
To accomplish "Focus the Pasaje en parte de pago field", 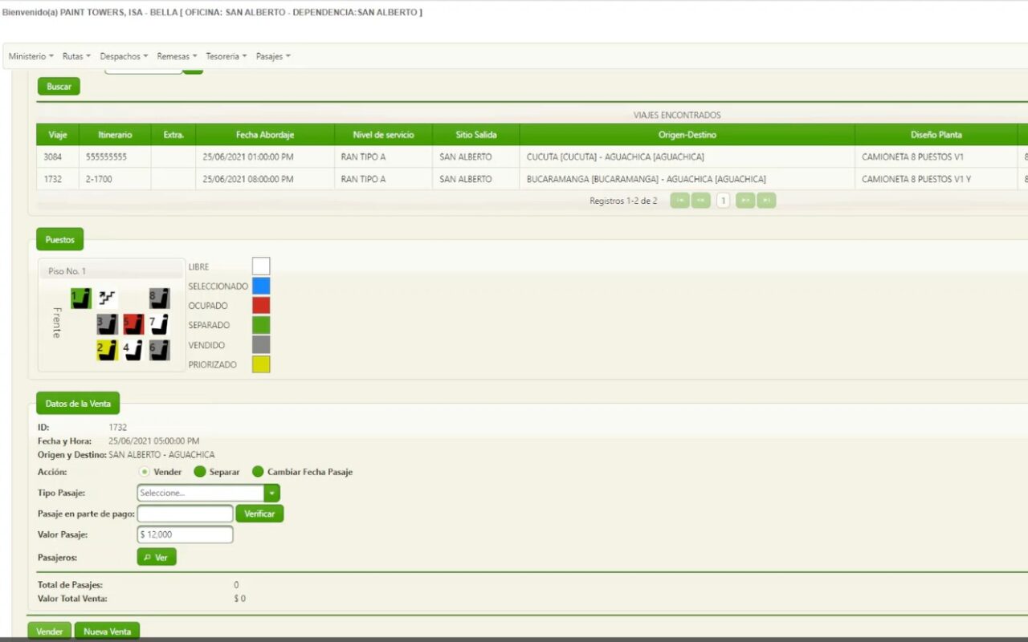I will coord(186,514).
